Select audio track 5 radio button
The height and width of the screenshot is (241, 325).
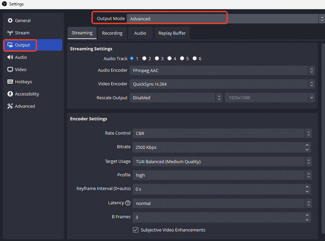(182, 58)
